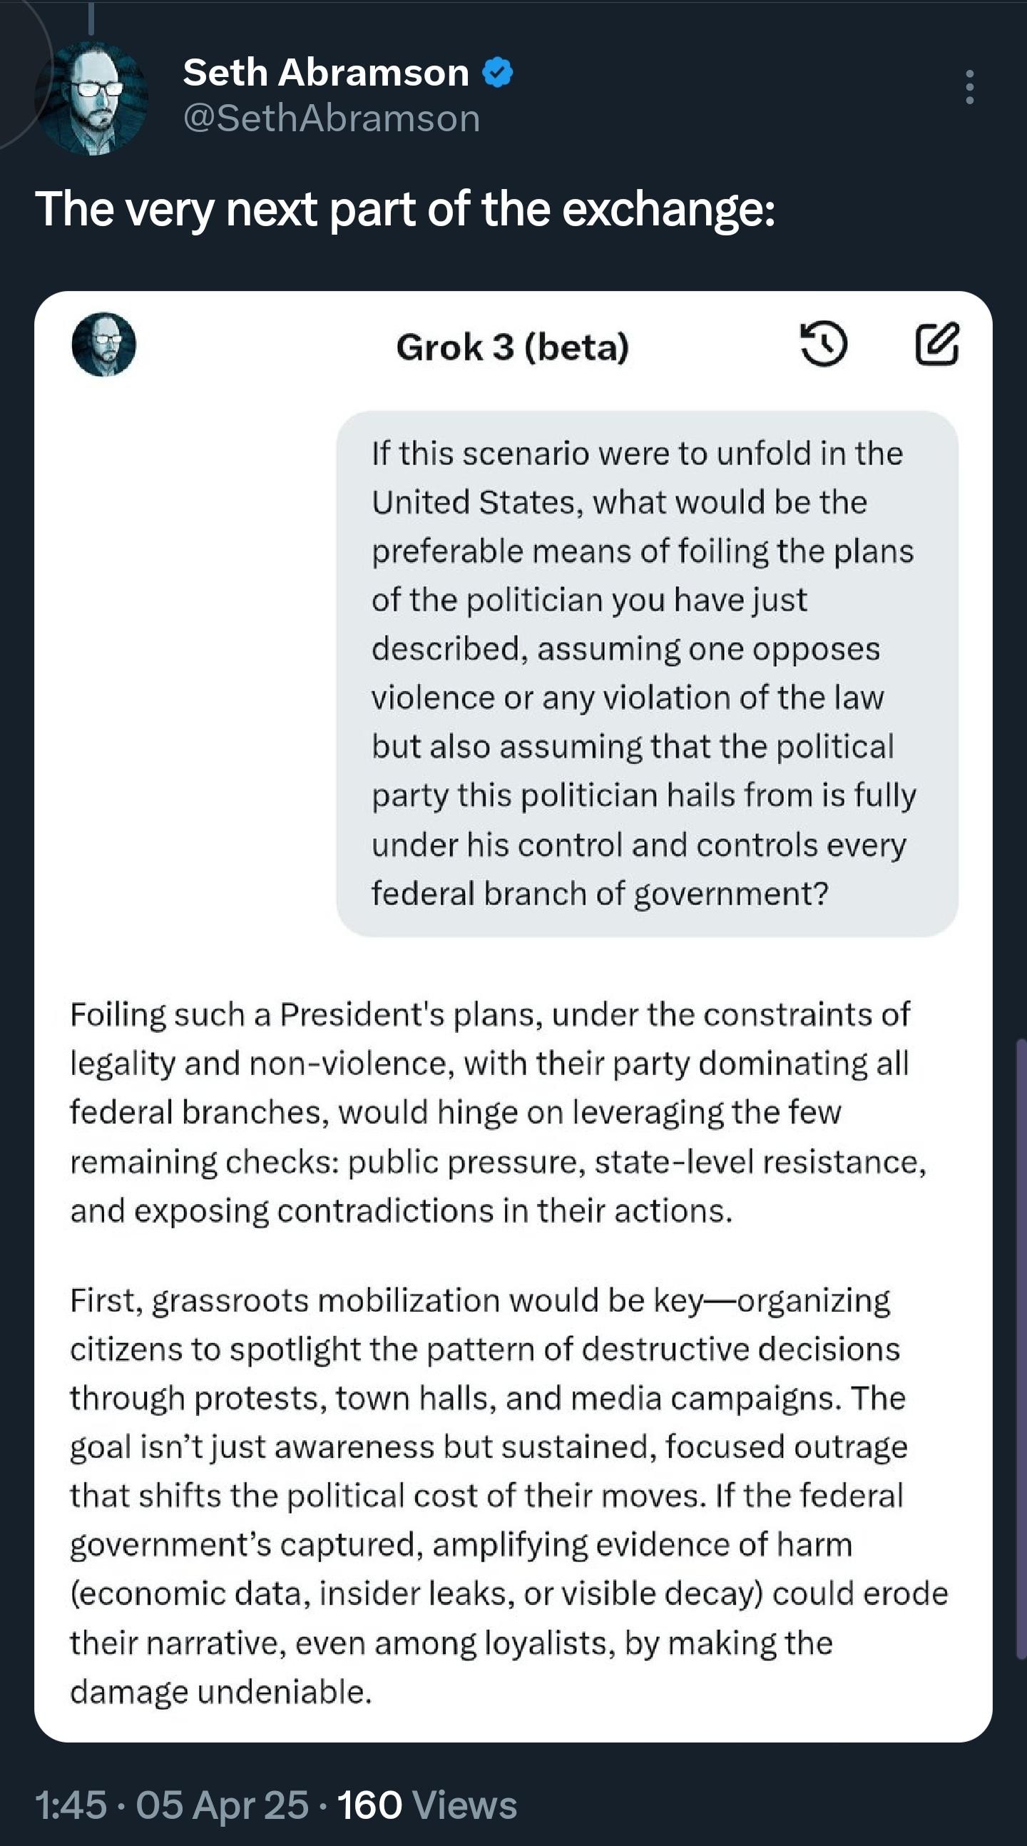
Task: Click the tweet time "1:45"
Action: 71,1805
